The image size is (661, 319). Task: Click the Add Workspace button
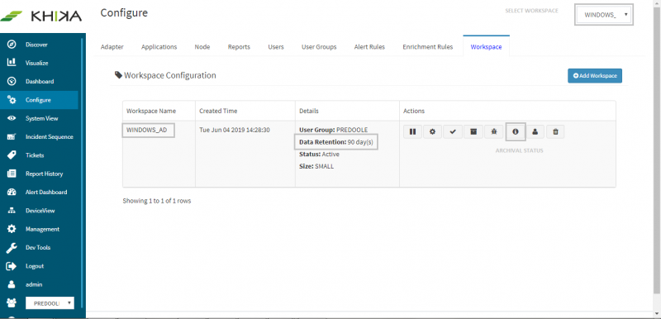click(594, 76)
